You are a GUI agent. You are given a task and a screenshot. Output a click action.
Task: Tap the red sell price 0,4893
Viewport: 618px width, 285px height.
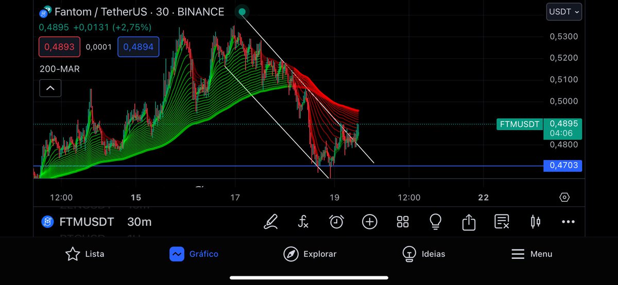click(x=59, y=47)
